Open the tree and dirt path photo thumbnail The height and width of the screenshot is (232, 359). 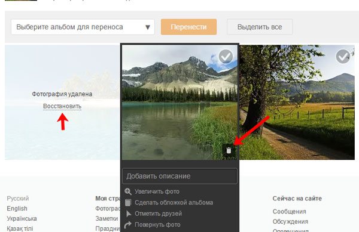pyautogui.click(x=297, y=102)
